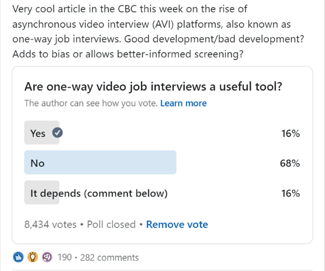325x271 pixels.
Task: Open the 282 comments thread
Action: 110,258
